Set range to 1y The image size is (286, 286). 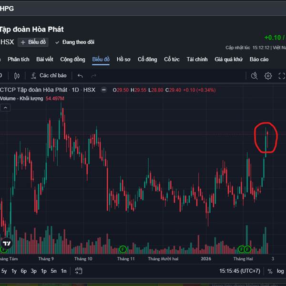14,271
